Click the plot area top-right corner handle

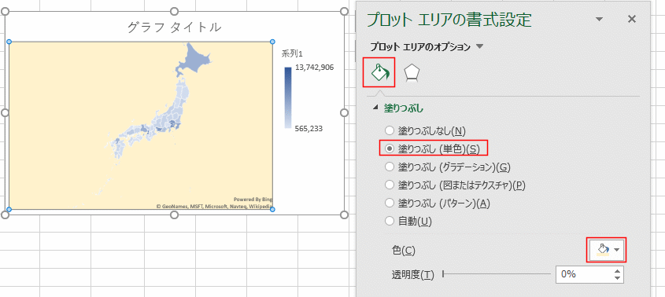(272, 42)
